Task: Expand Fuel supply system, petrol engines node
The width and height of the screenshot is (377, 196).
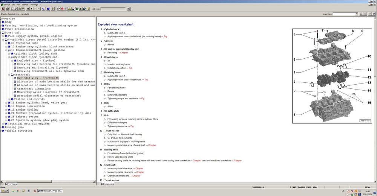Action: coord(3,36)
